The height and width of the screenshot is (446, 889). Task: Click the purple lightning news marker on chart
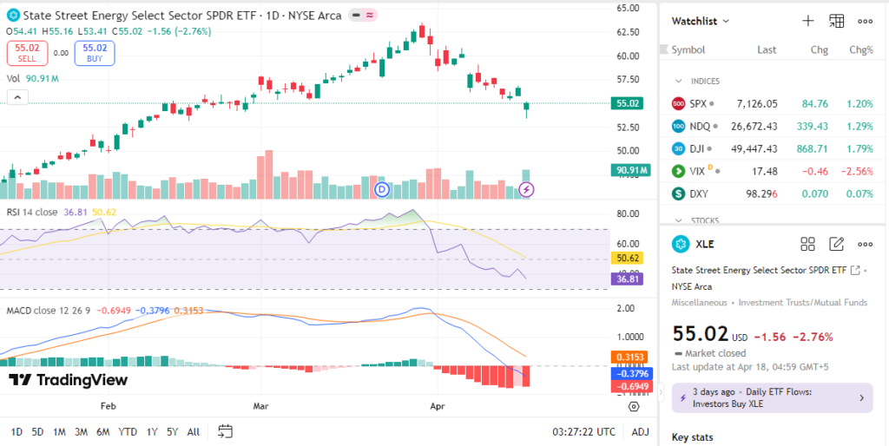tap(526, 189)
